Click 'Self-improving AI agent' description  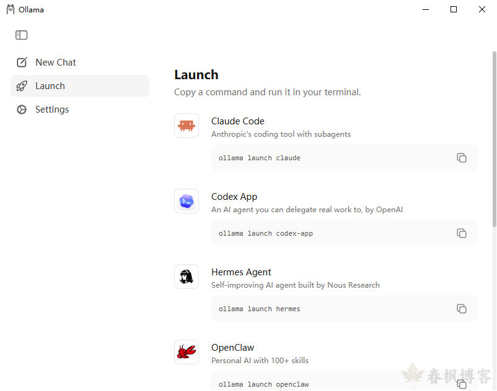[x=296, y=285]
